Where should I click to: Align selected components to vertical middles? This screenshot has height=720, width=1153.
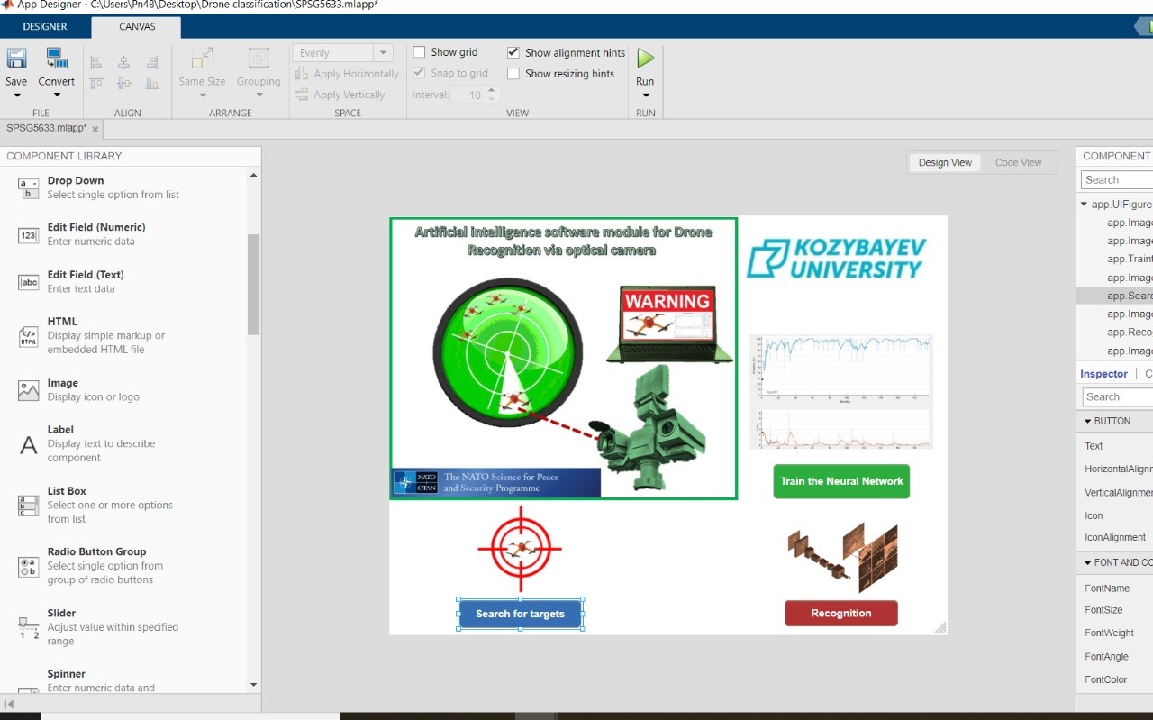(124, 83)
